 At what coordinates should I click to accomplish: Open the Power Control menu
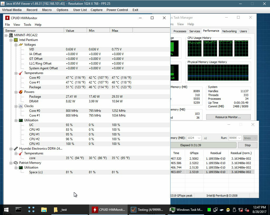[117, 10]
